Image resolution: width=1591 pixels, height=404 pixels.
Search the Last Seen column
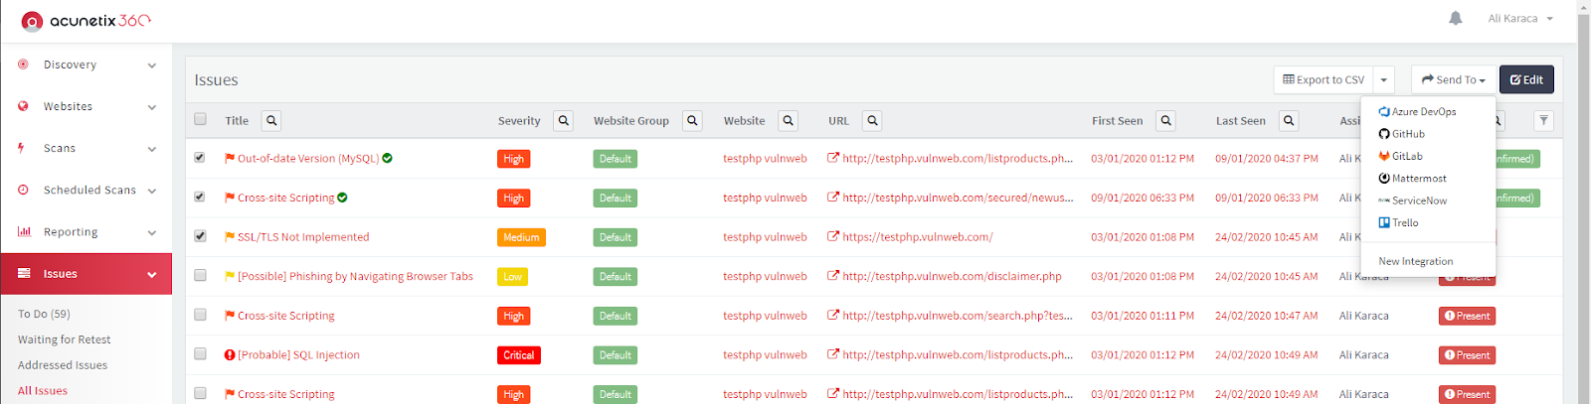tap(1289, 120)
